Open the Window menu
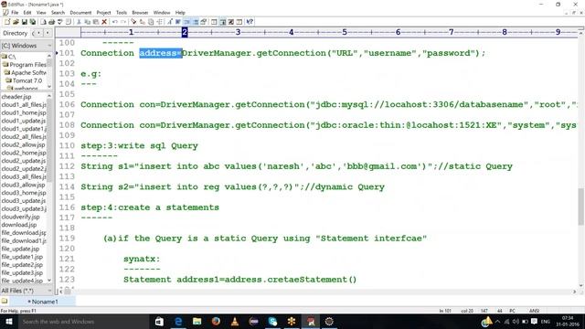Image resolution: width=585 pixels, height=329 pixels. point(162,12)
